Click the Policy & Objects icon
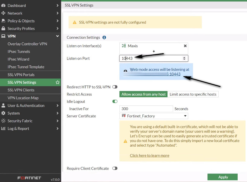This screenshot has width=247, height=182. [x=3, y=21]
